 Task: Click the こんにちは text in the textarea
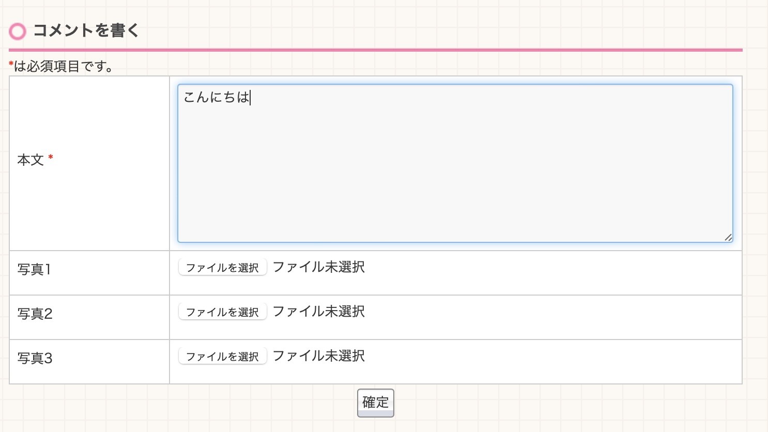[x=216, y=97]
